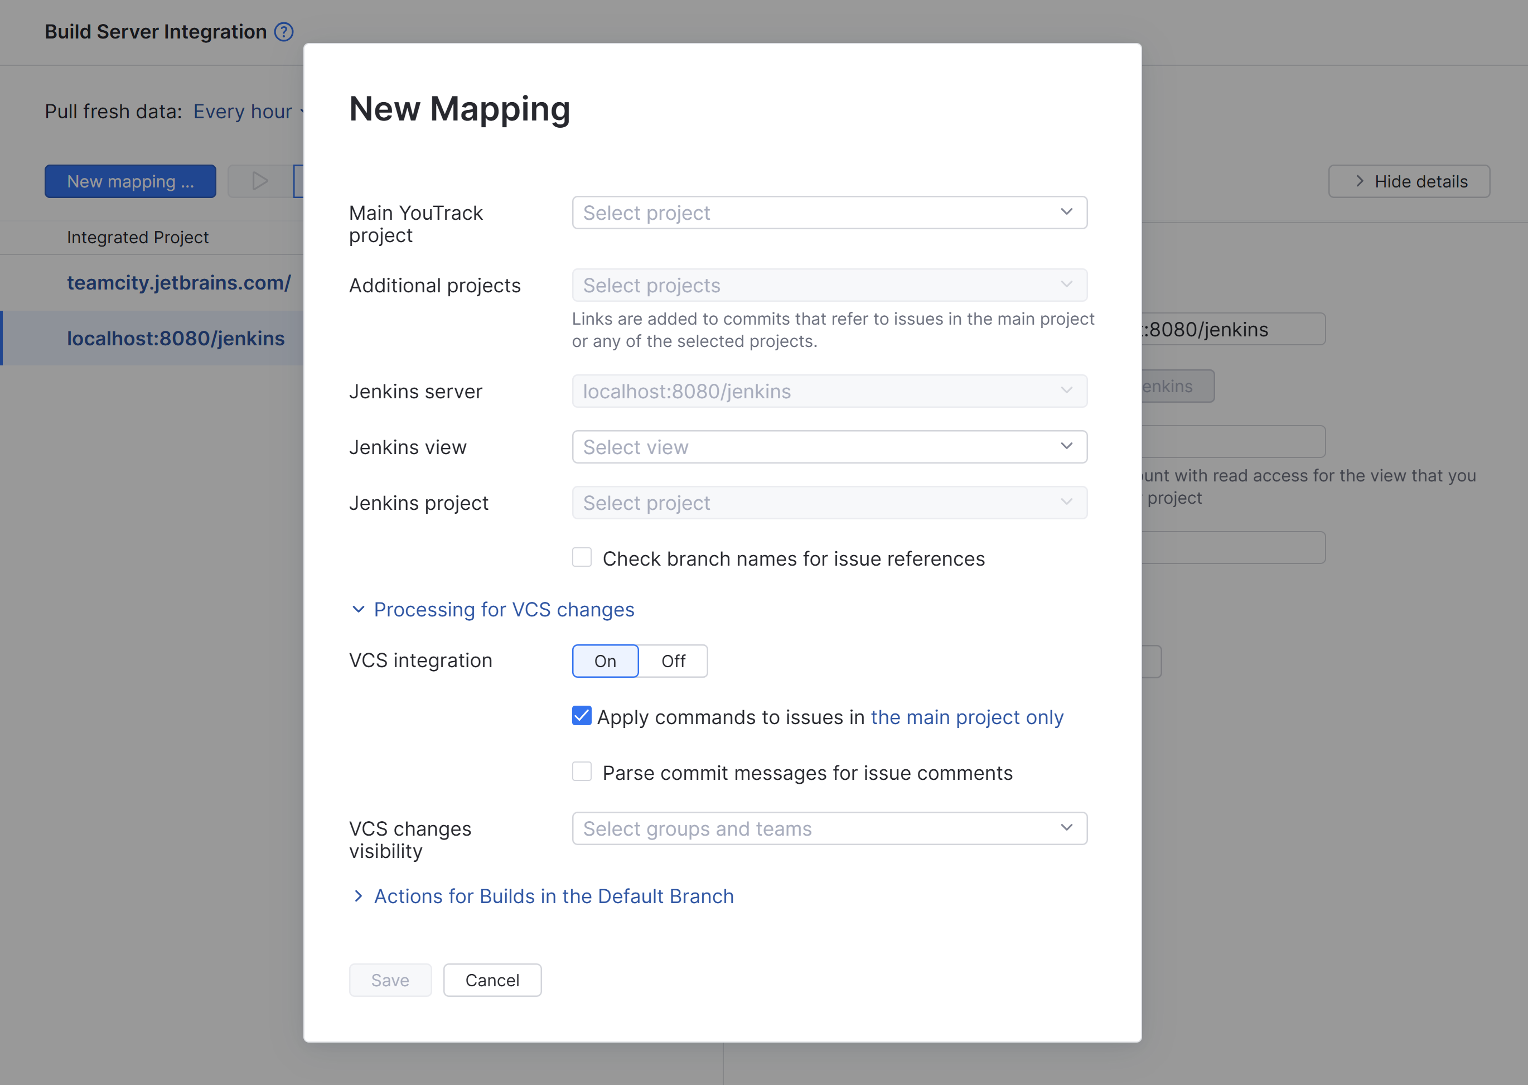The width and height of the screenshot is (1528, 1085).
Task: Uncheck Apply commands to issues in main project
Action: pos(582,716)
